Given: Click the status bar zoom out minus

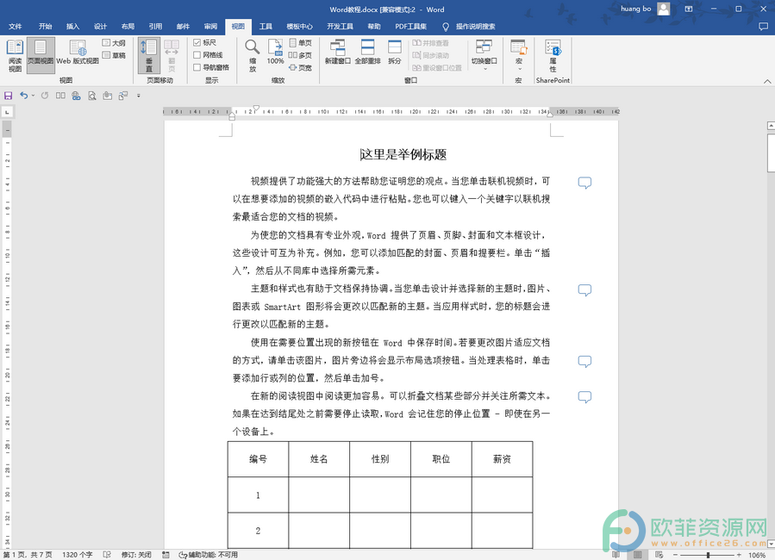Looking at the screenshot, I should (675, 555).
